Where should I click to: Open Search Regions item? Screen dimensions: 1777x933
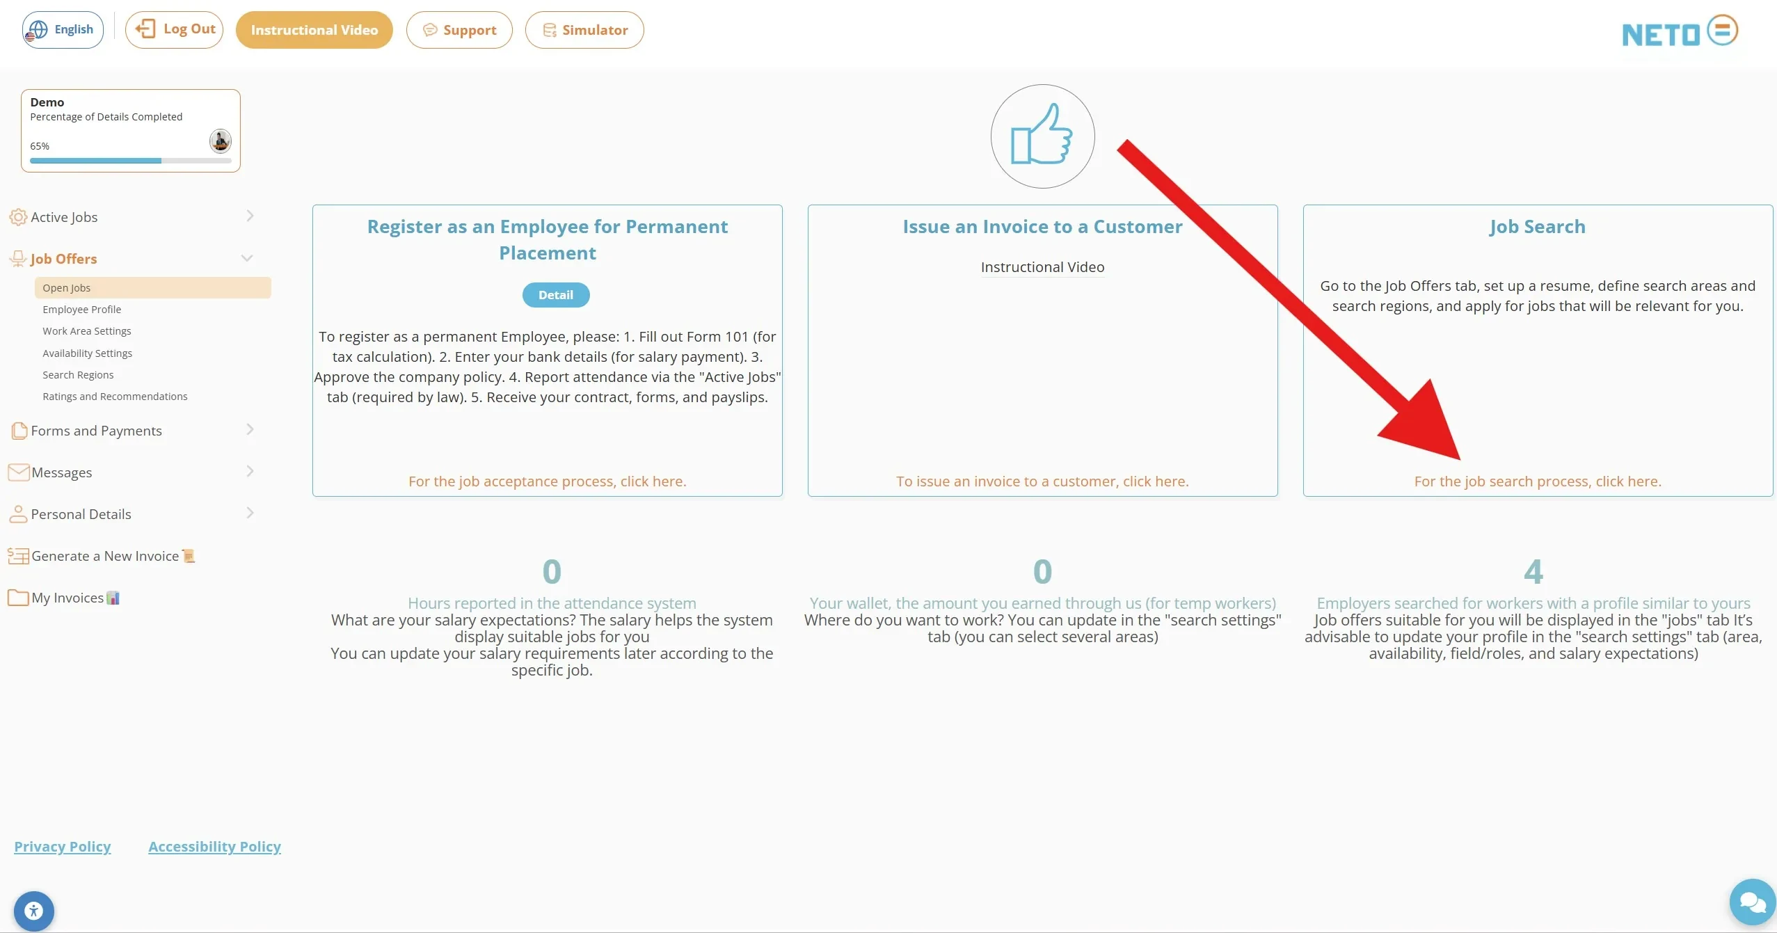click(x=78, y=375)
